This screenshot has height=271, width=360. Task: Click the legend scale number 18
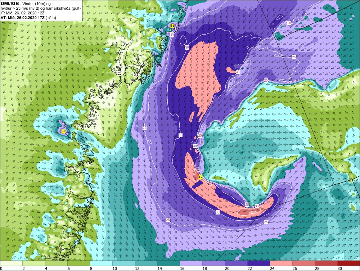205,268
